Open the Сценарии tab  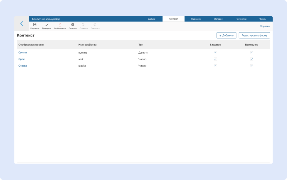point(196,19)
